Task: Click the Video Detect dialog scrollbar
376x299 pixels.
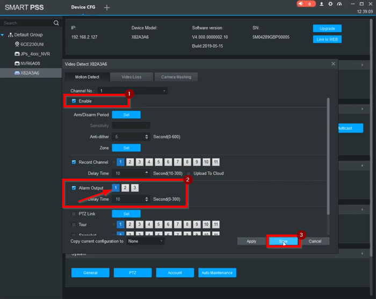Action: coord(328,156)
